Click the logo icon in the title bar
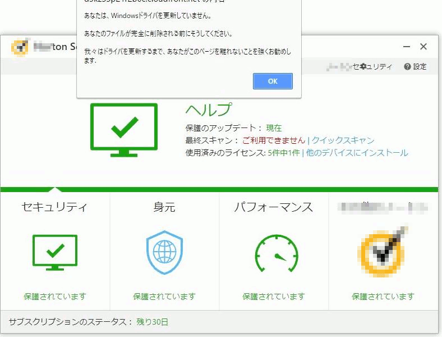 pyautogui.click(x=20, y=47)
